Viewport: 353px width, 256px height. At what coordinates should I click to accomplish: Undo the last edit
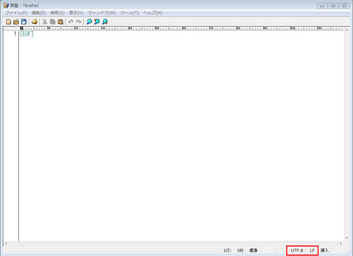coord(71,22)
